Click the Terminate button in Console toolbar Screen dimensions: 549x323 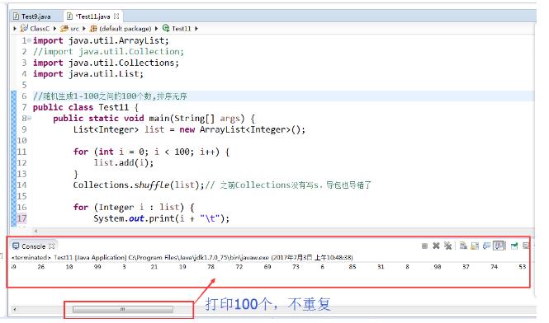tap(424, 246)
